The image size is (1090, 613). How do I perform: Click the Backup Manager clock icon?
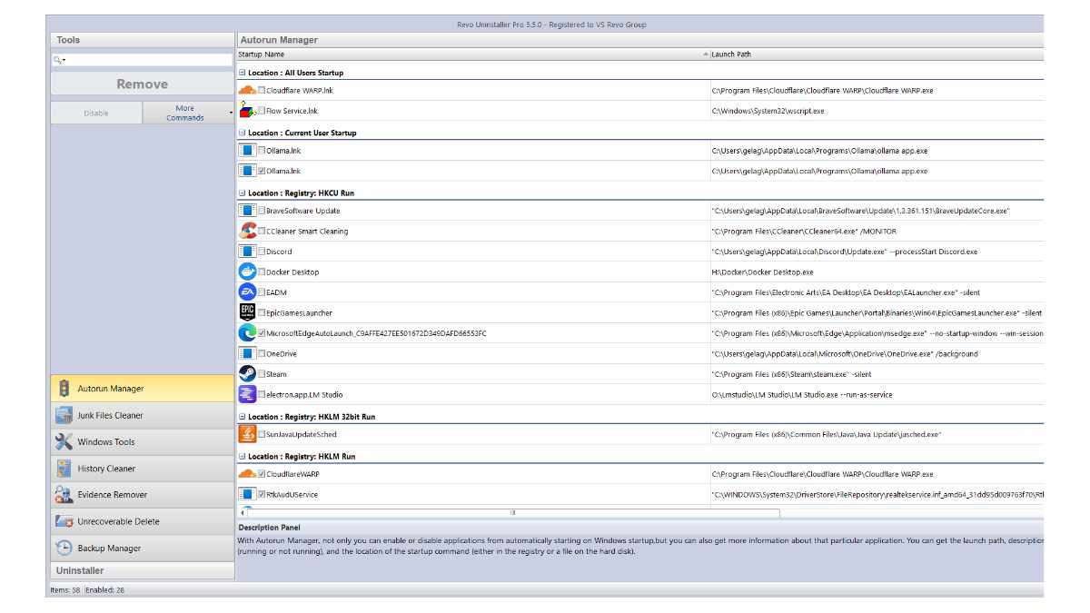coord(64,548)
